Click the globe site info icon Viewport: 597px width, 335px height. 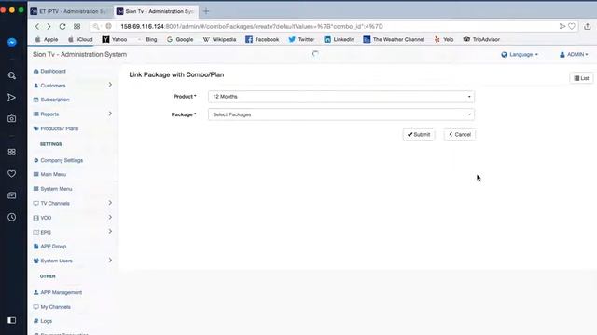tap(108, 26)
